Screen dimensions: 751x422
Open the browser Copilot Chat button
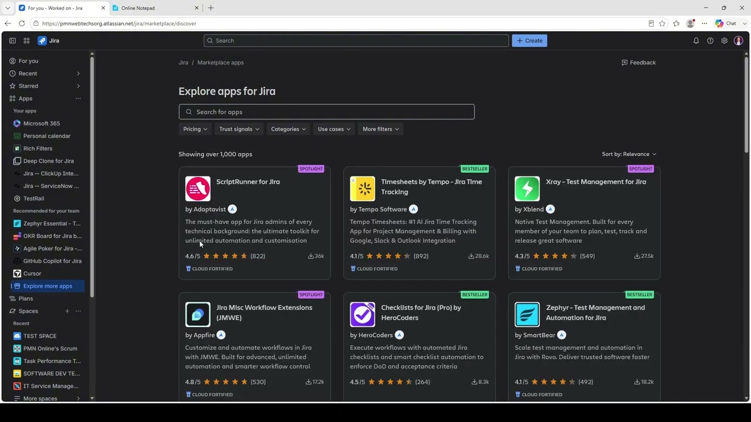point(726,23)
